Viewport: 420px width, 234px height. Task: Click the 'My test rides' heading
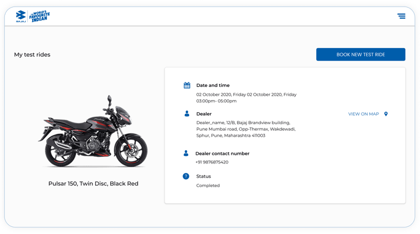coord(32,55)
